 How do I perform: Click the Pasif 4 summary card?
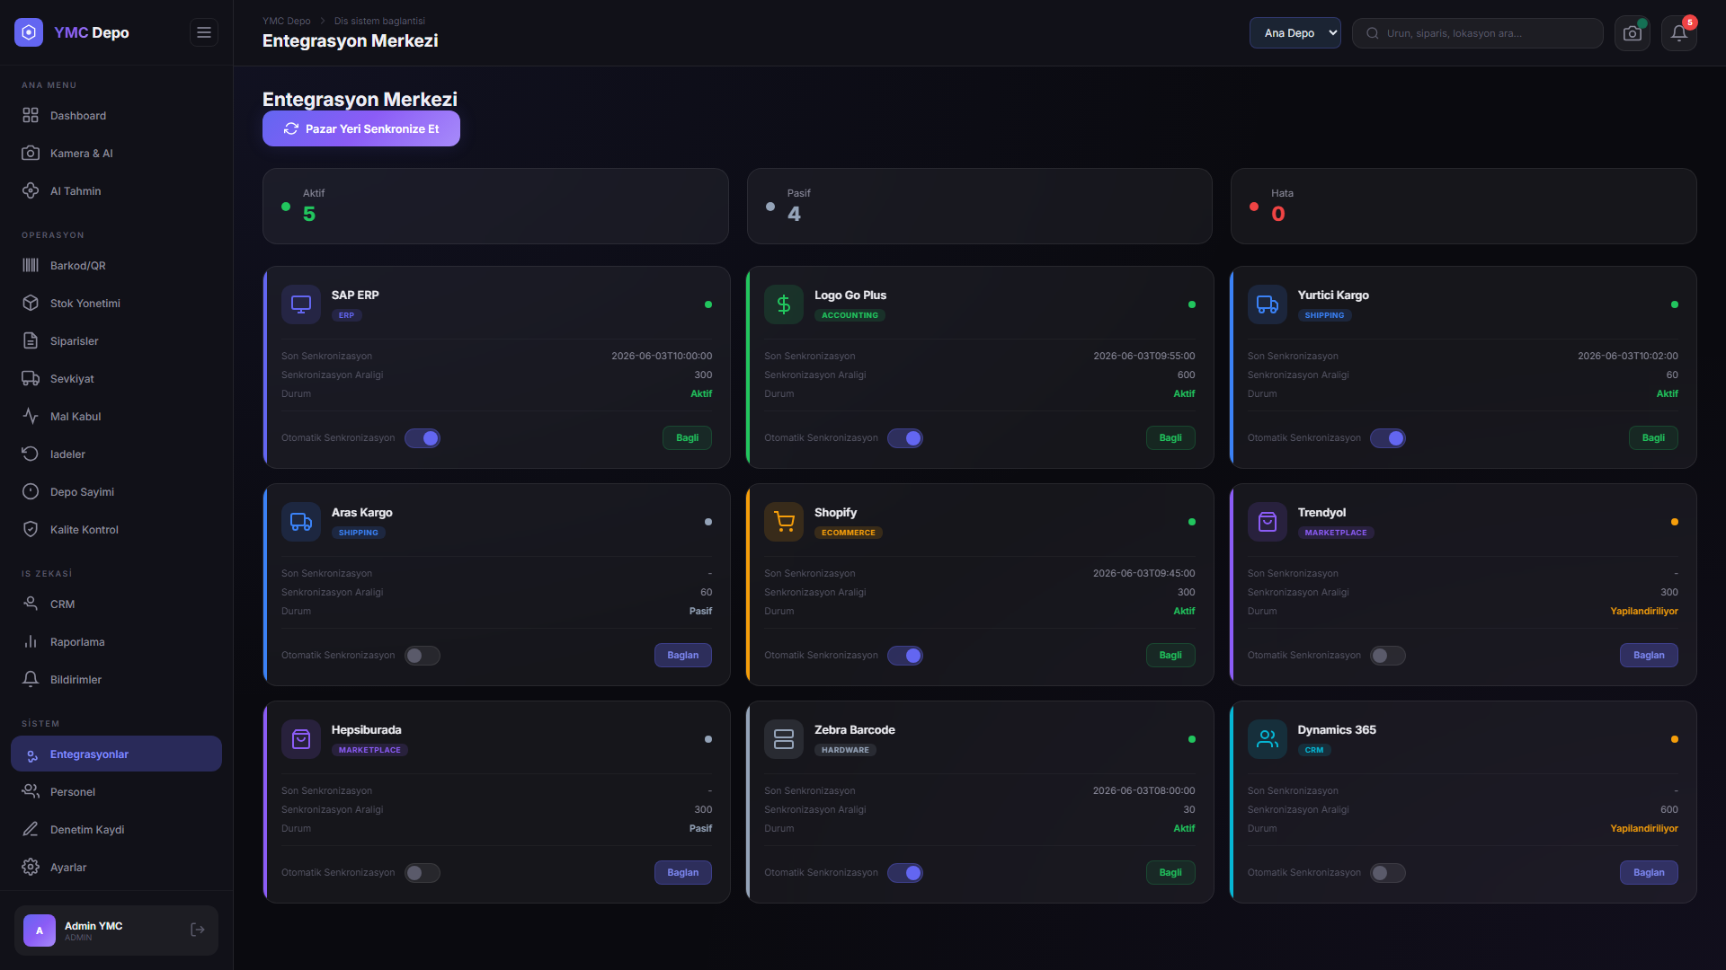980,206
